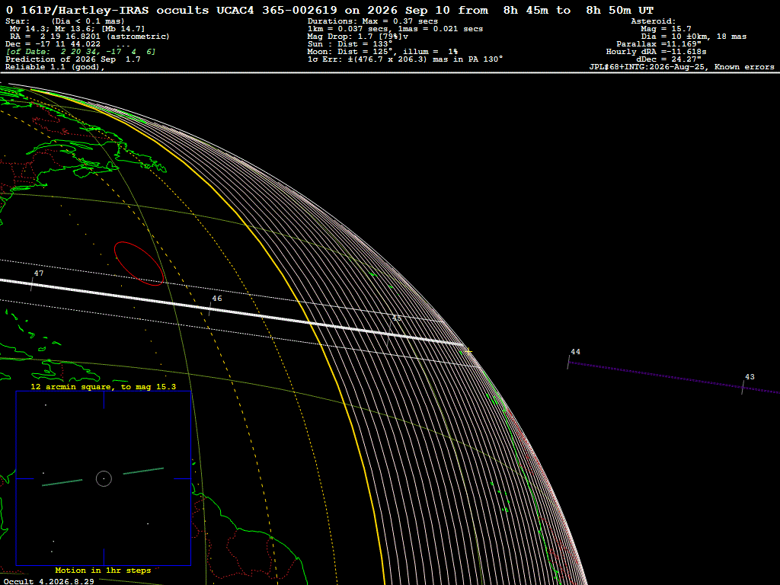The height and width of the screenshot is (585, 780).
Task: Click the 'Motion in 1hr steps' label
Action: pyautogui.click(x=103, y=570)
